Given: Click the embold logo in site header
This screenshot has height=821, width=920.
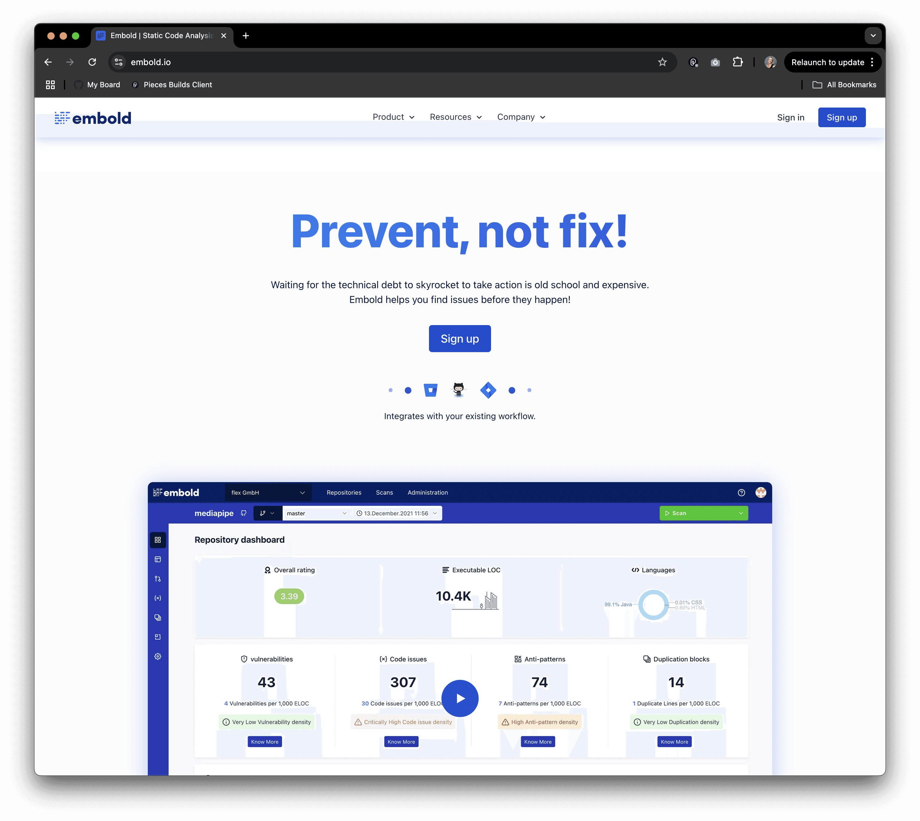Looking at the screenshot, I should (93, 118).
